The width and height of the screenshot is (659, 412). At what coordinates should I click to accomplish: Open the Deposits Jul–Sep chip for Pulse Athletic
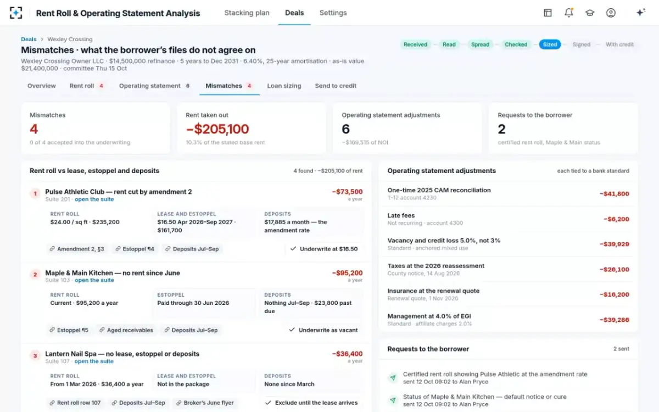(x=192, y=249)
